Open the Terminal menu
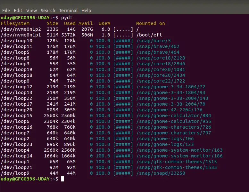 tap(68, 11)
